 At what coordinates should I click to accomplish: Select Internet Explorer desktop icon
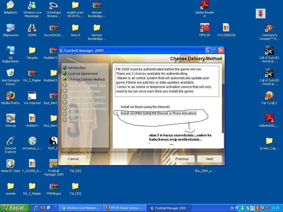[11, 145]
